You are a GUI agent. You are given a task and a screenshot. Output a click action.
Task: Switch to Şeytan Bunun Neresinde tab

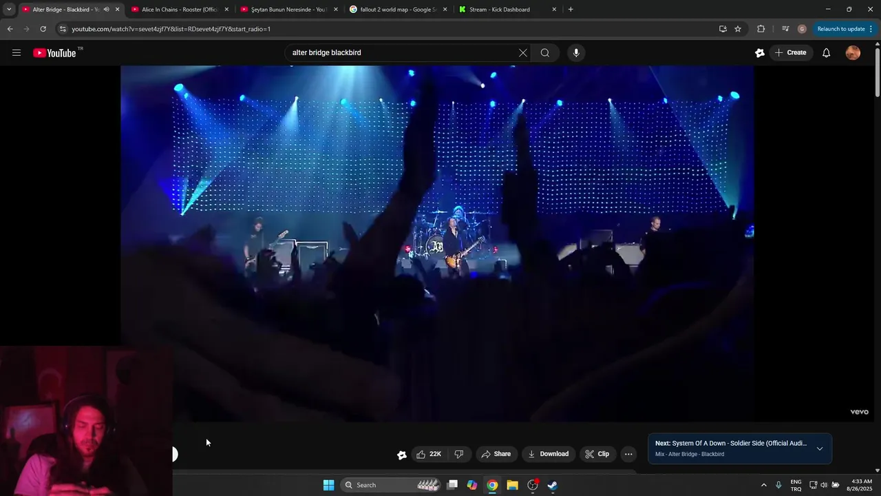pos(288,10)
